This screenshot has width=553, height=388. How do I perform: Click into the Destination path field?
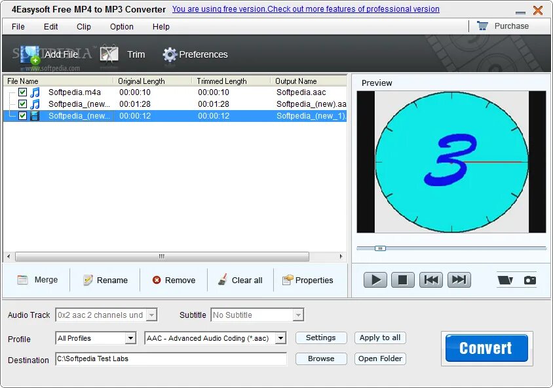[x=171, y=359]
